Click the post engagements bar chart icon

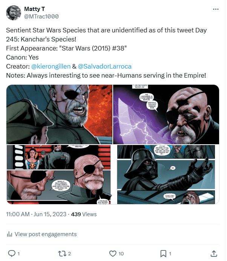tap(10, 234)
